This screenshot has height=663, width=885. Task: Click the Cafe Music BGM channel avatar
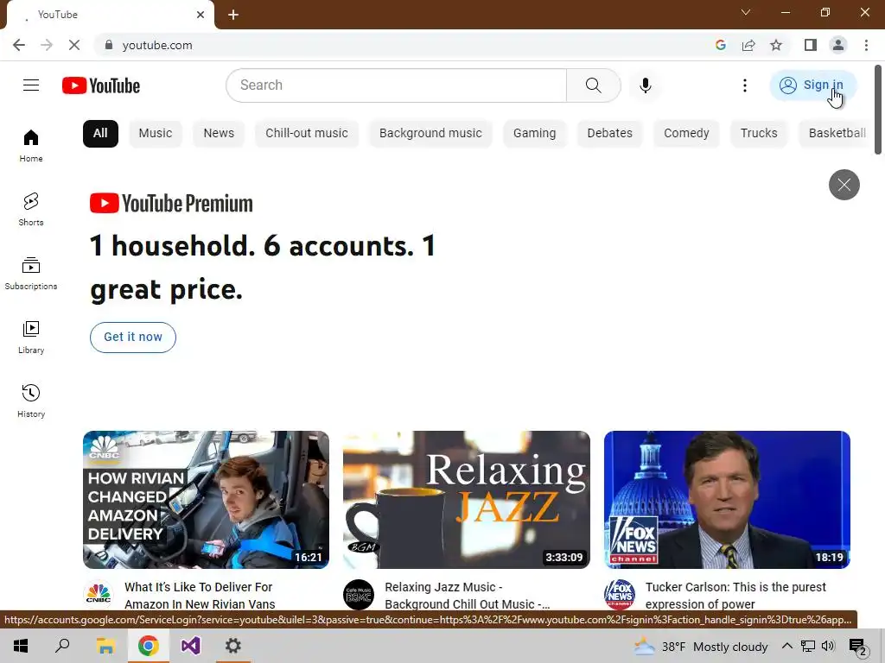[359, 594]
